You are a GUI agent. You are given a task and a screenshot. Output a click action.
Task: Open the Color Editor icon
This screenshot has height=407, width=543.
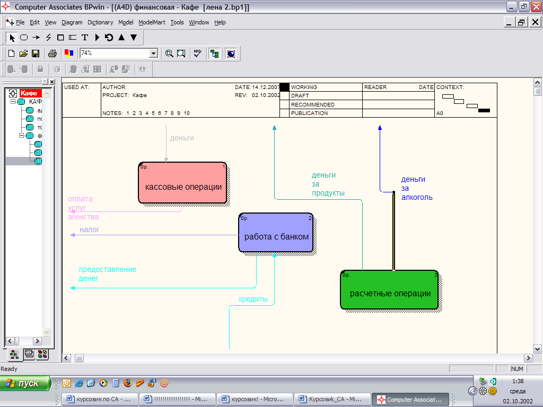click(68, 54)
